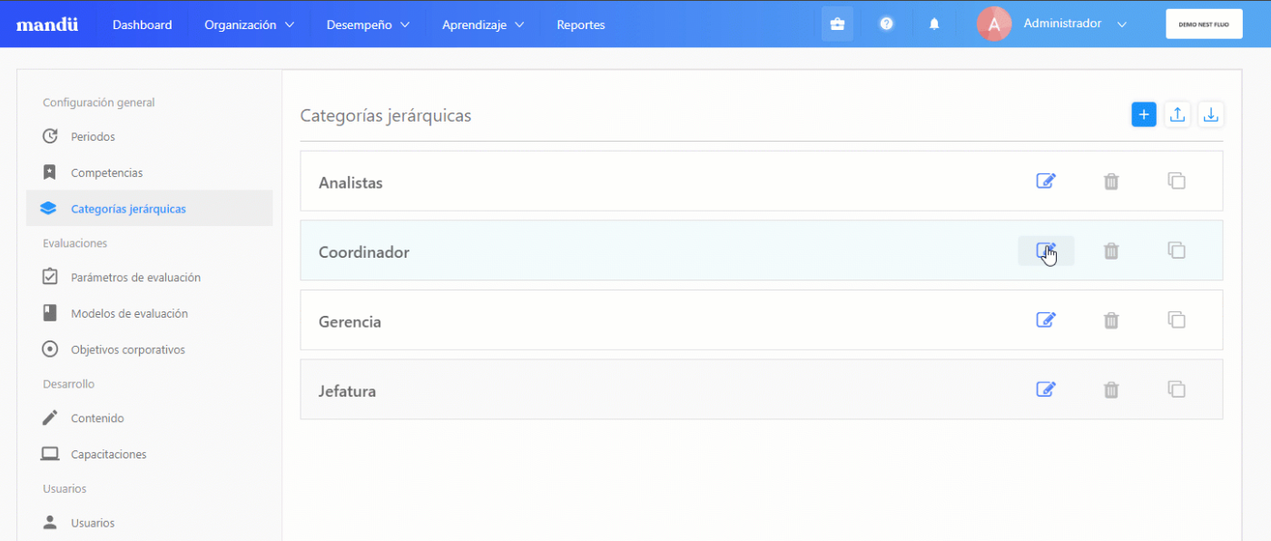Click the DEMO NEST FLUO company badge
This screenshot has width=1271, height=541.
(x=1204, y=25)
